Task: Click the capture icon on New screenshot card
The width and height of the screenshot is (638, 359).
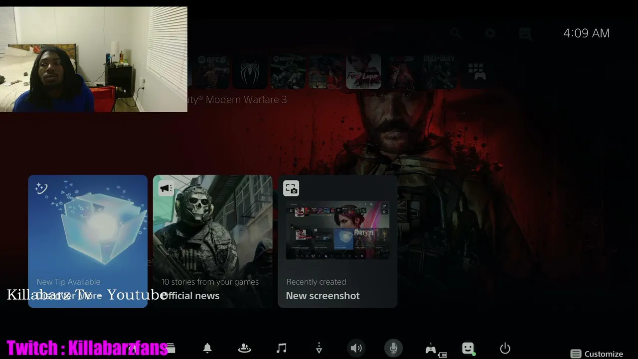Action: (291, 188)
